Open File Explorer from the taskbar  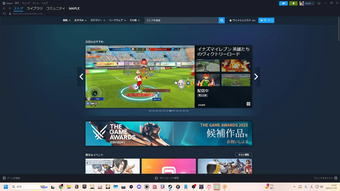point(69,187)
